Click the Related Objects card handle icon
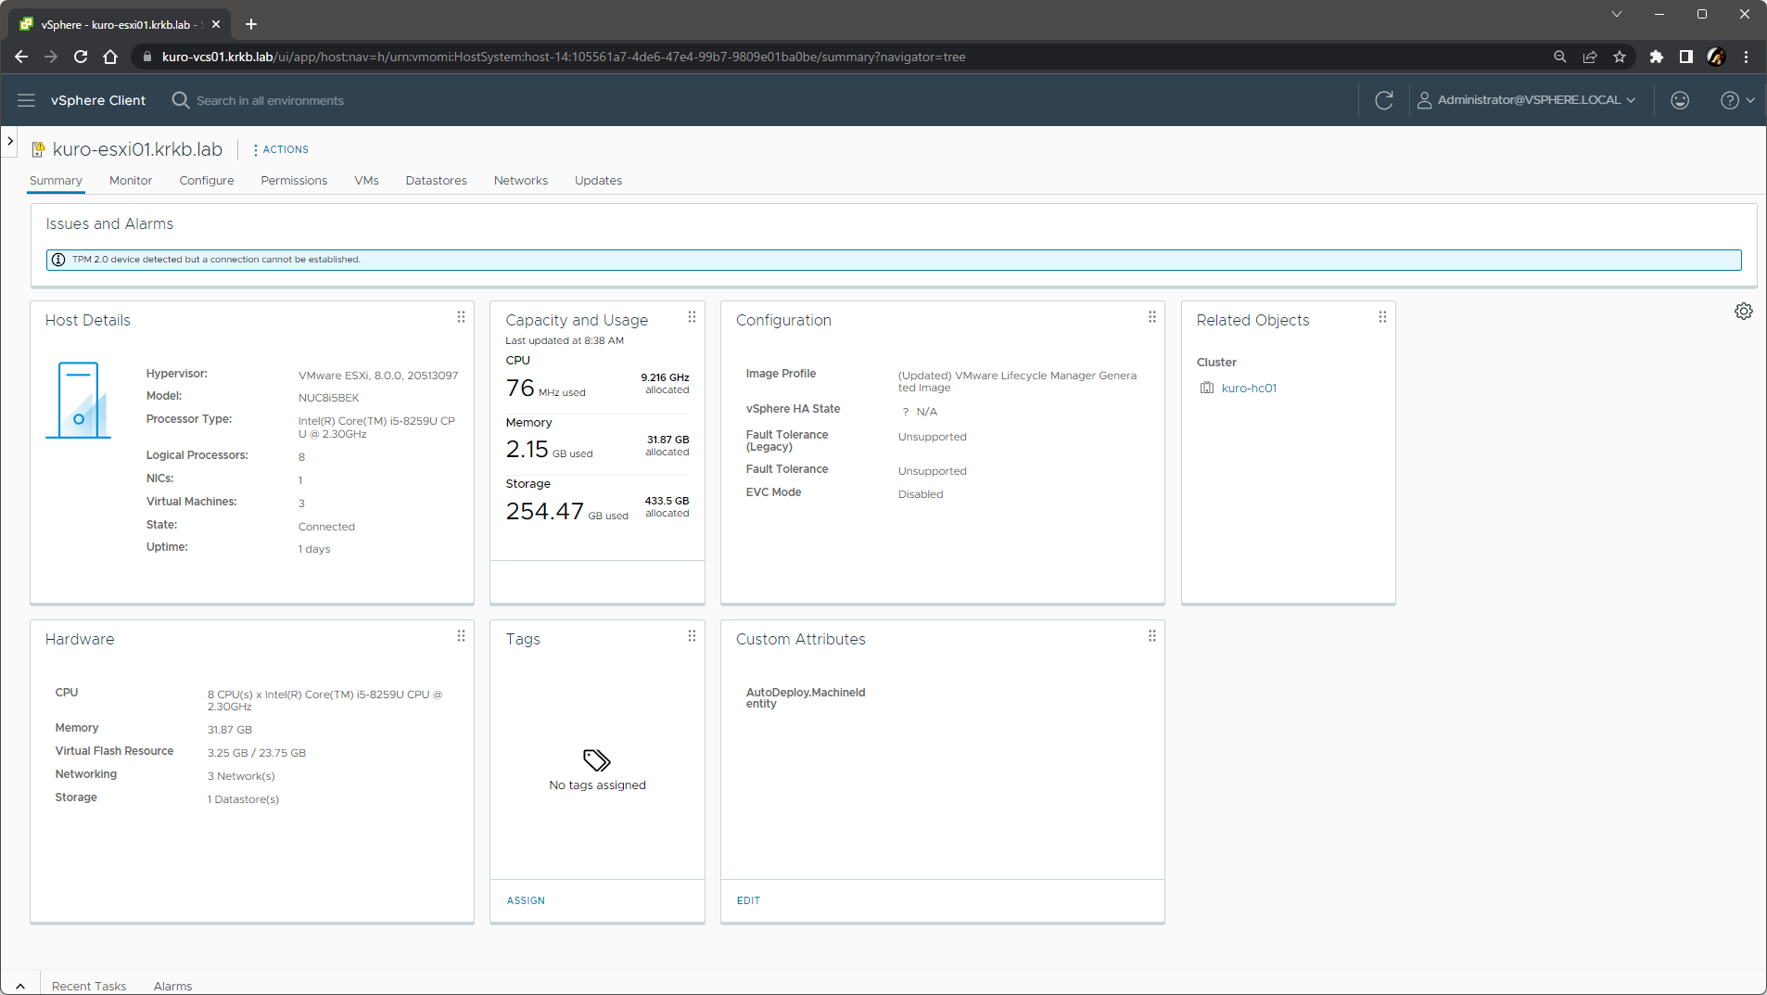This screenshot has height=995, width=1767. [1382, 317]
